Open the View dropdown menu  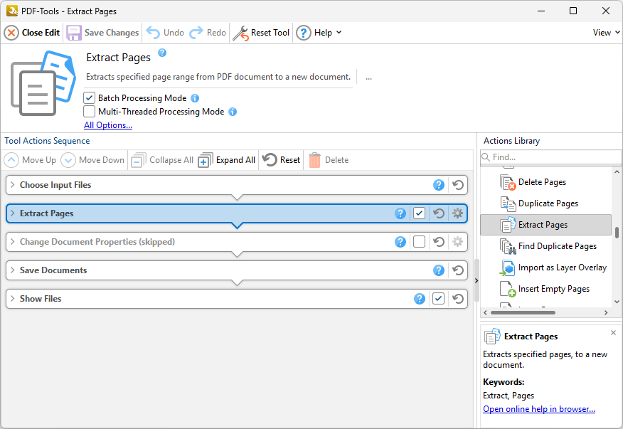click(x=606, y=33)
